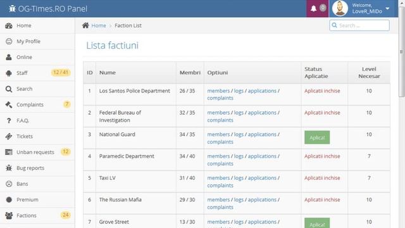Click the My Profile smiley icon
This screenshot has width=405, height=228.
(x=9, y=41)
